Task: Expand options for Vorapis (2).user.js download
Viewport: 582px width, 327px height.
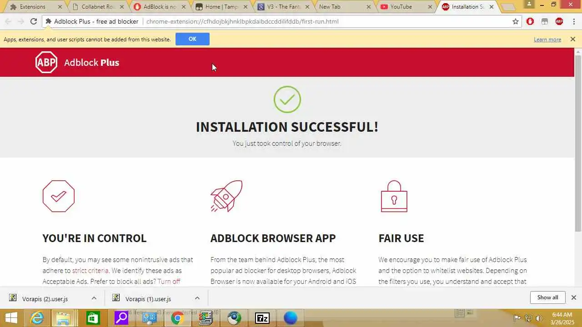Action: click(x=94, y=298)
